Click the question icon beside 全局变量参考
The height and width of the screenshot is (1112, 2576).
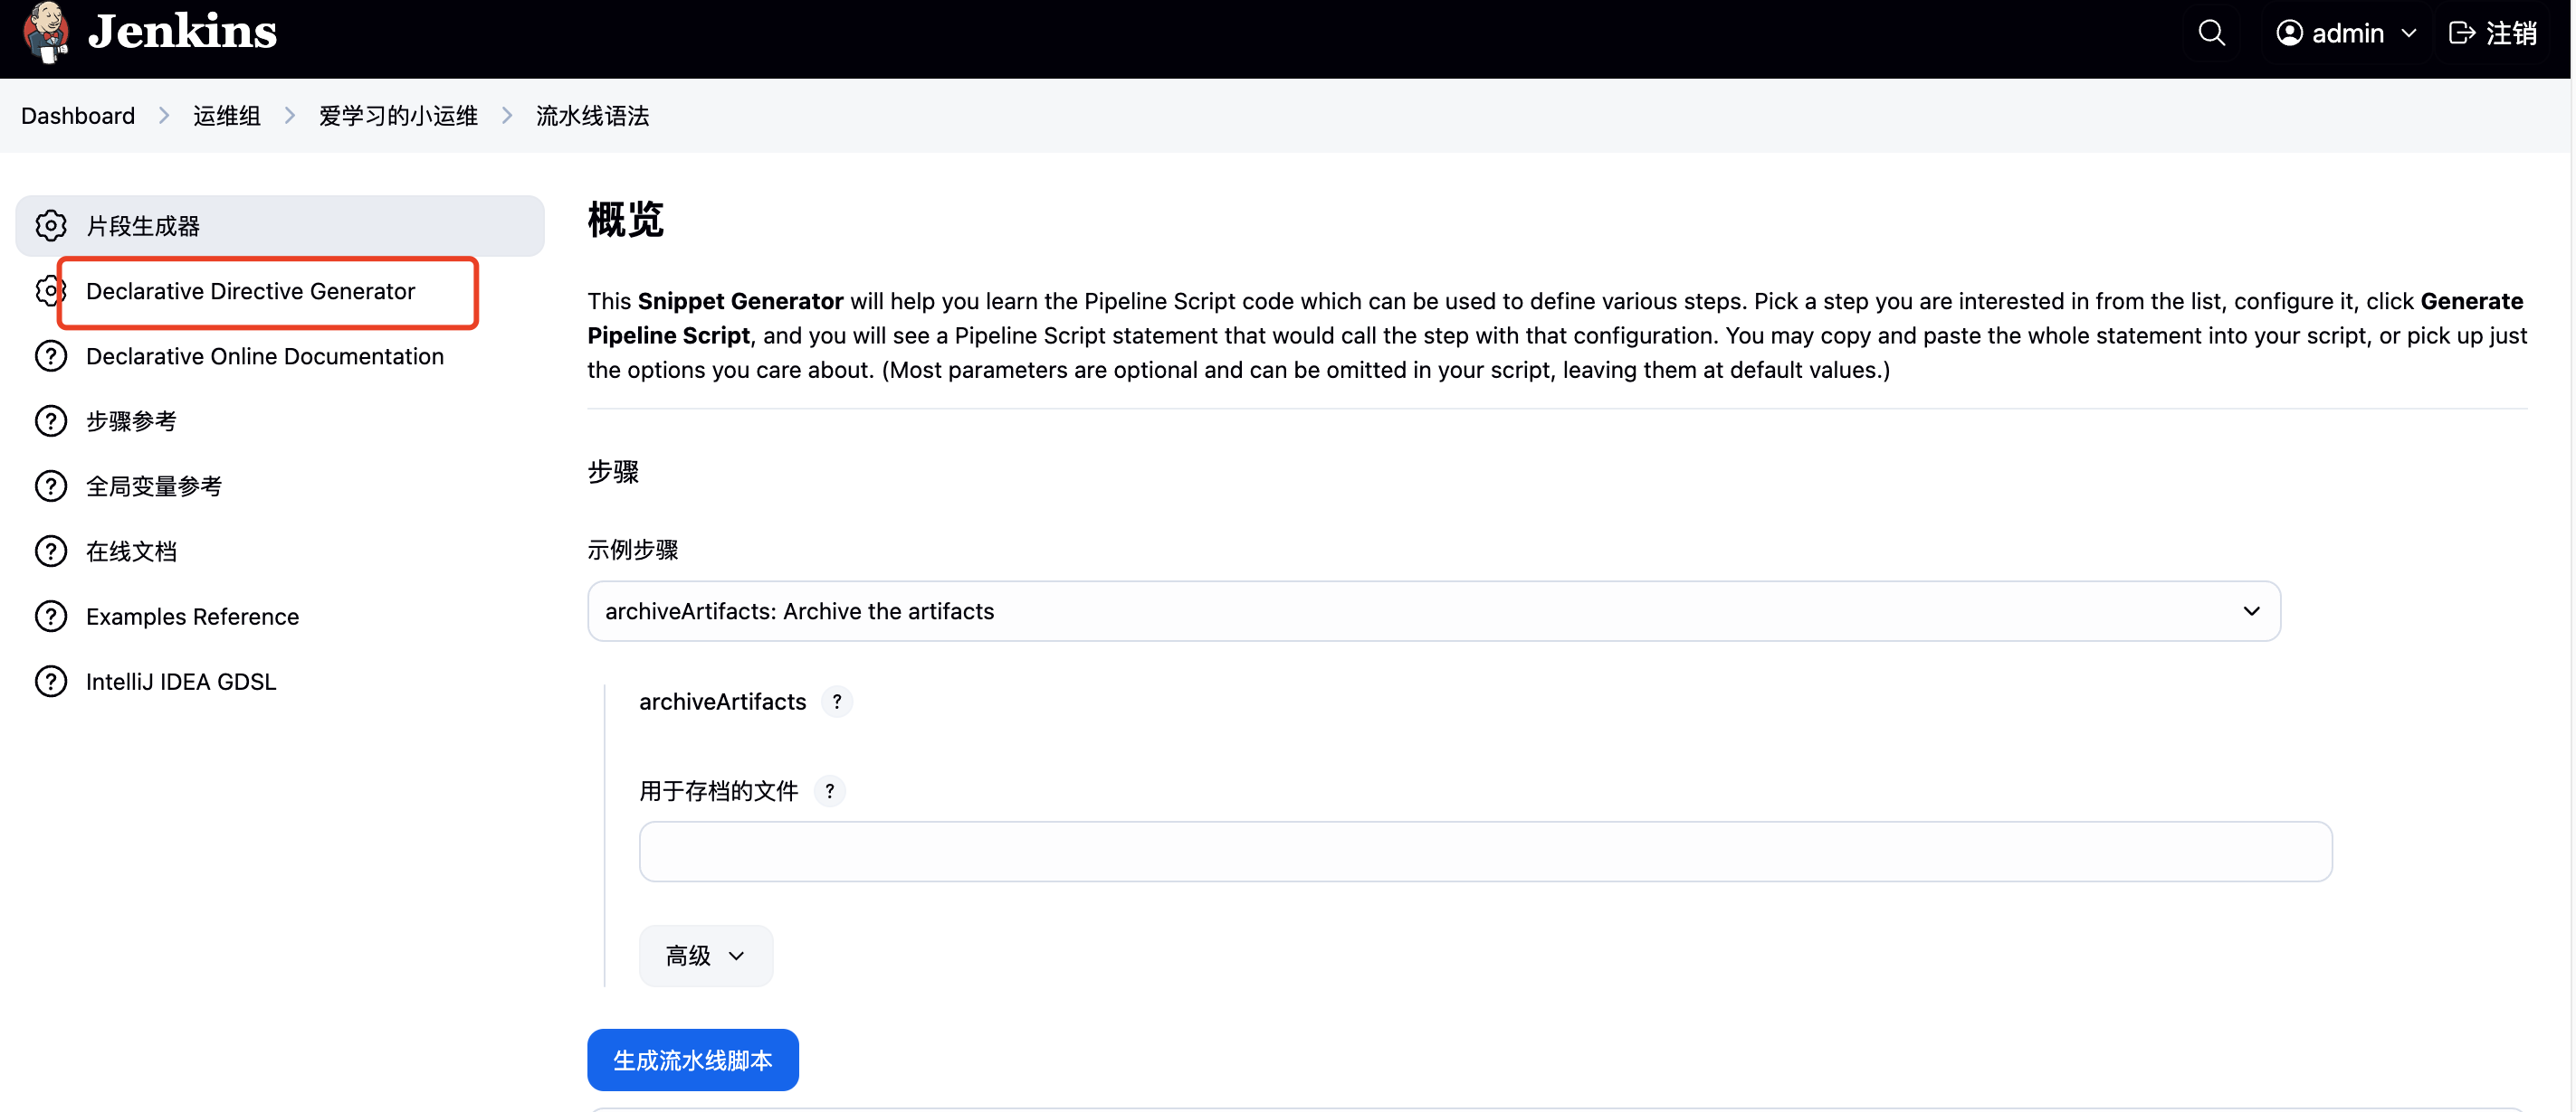tap(51, 486)
